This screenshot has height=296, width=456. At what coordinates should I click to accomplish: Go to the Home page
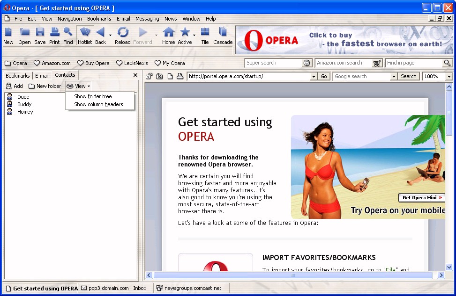point(169,36)
